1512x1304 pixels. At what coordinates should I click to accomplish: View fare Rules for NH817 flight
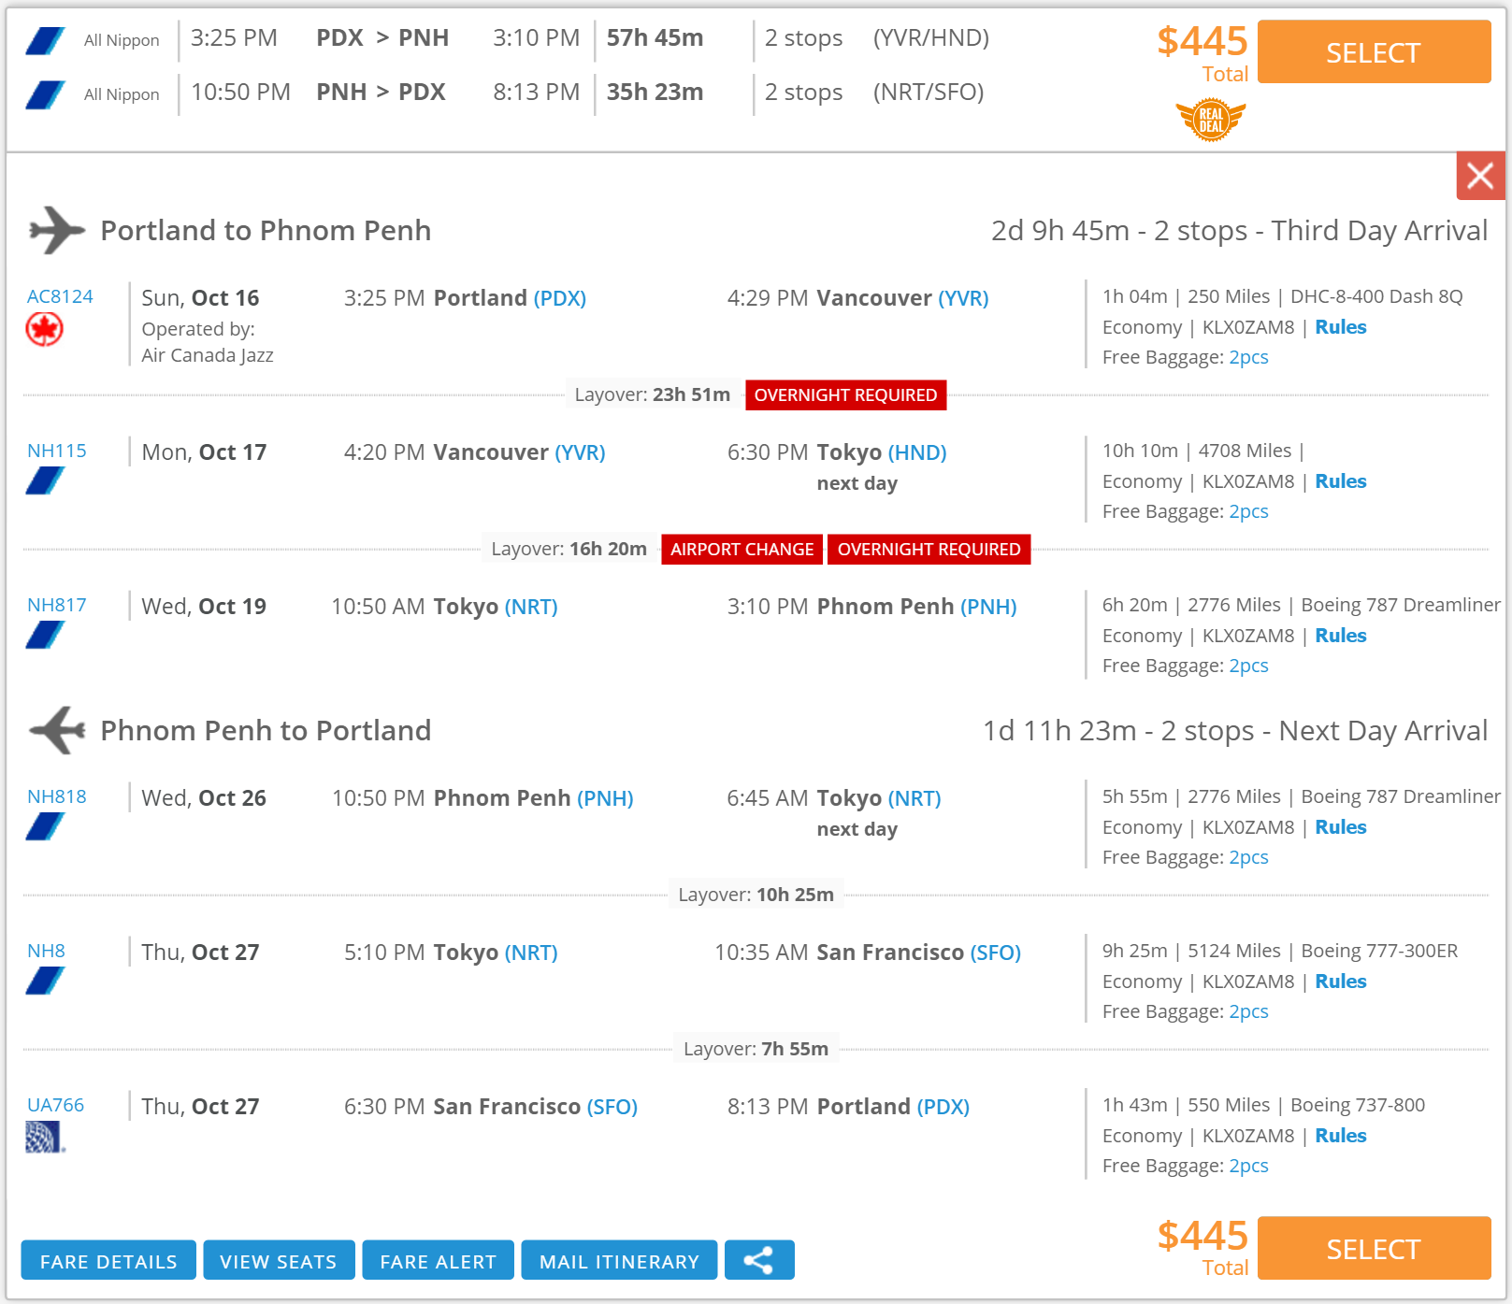coord(1341,636)
